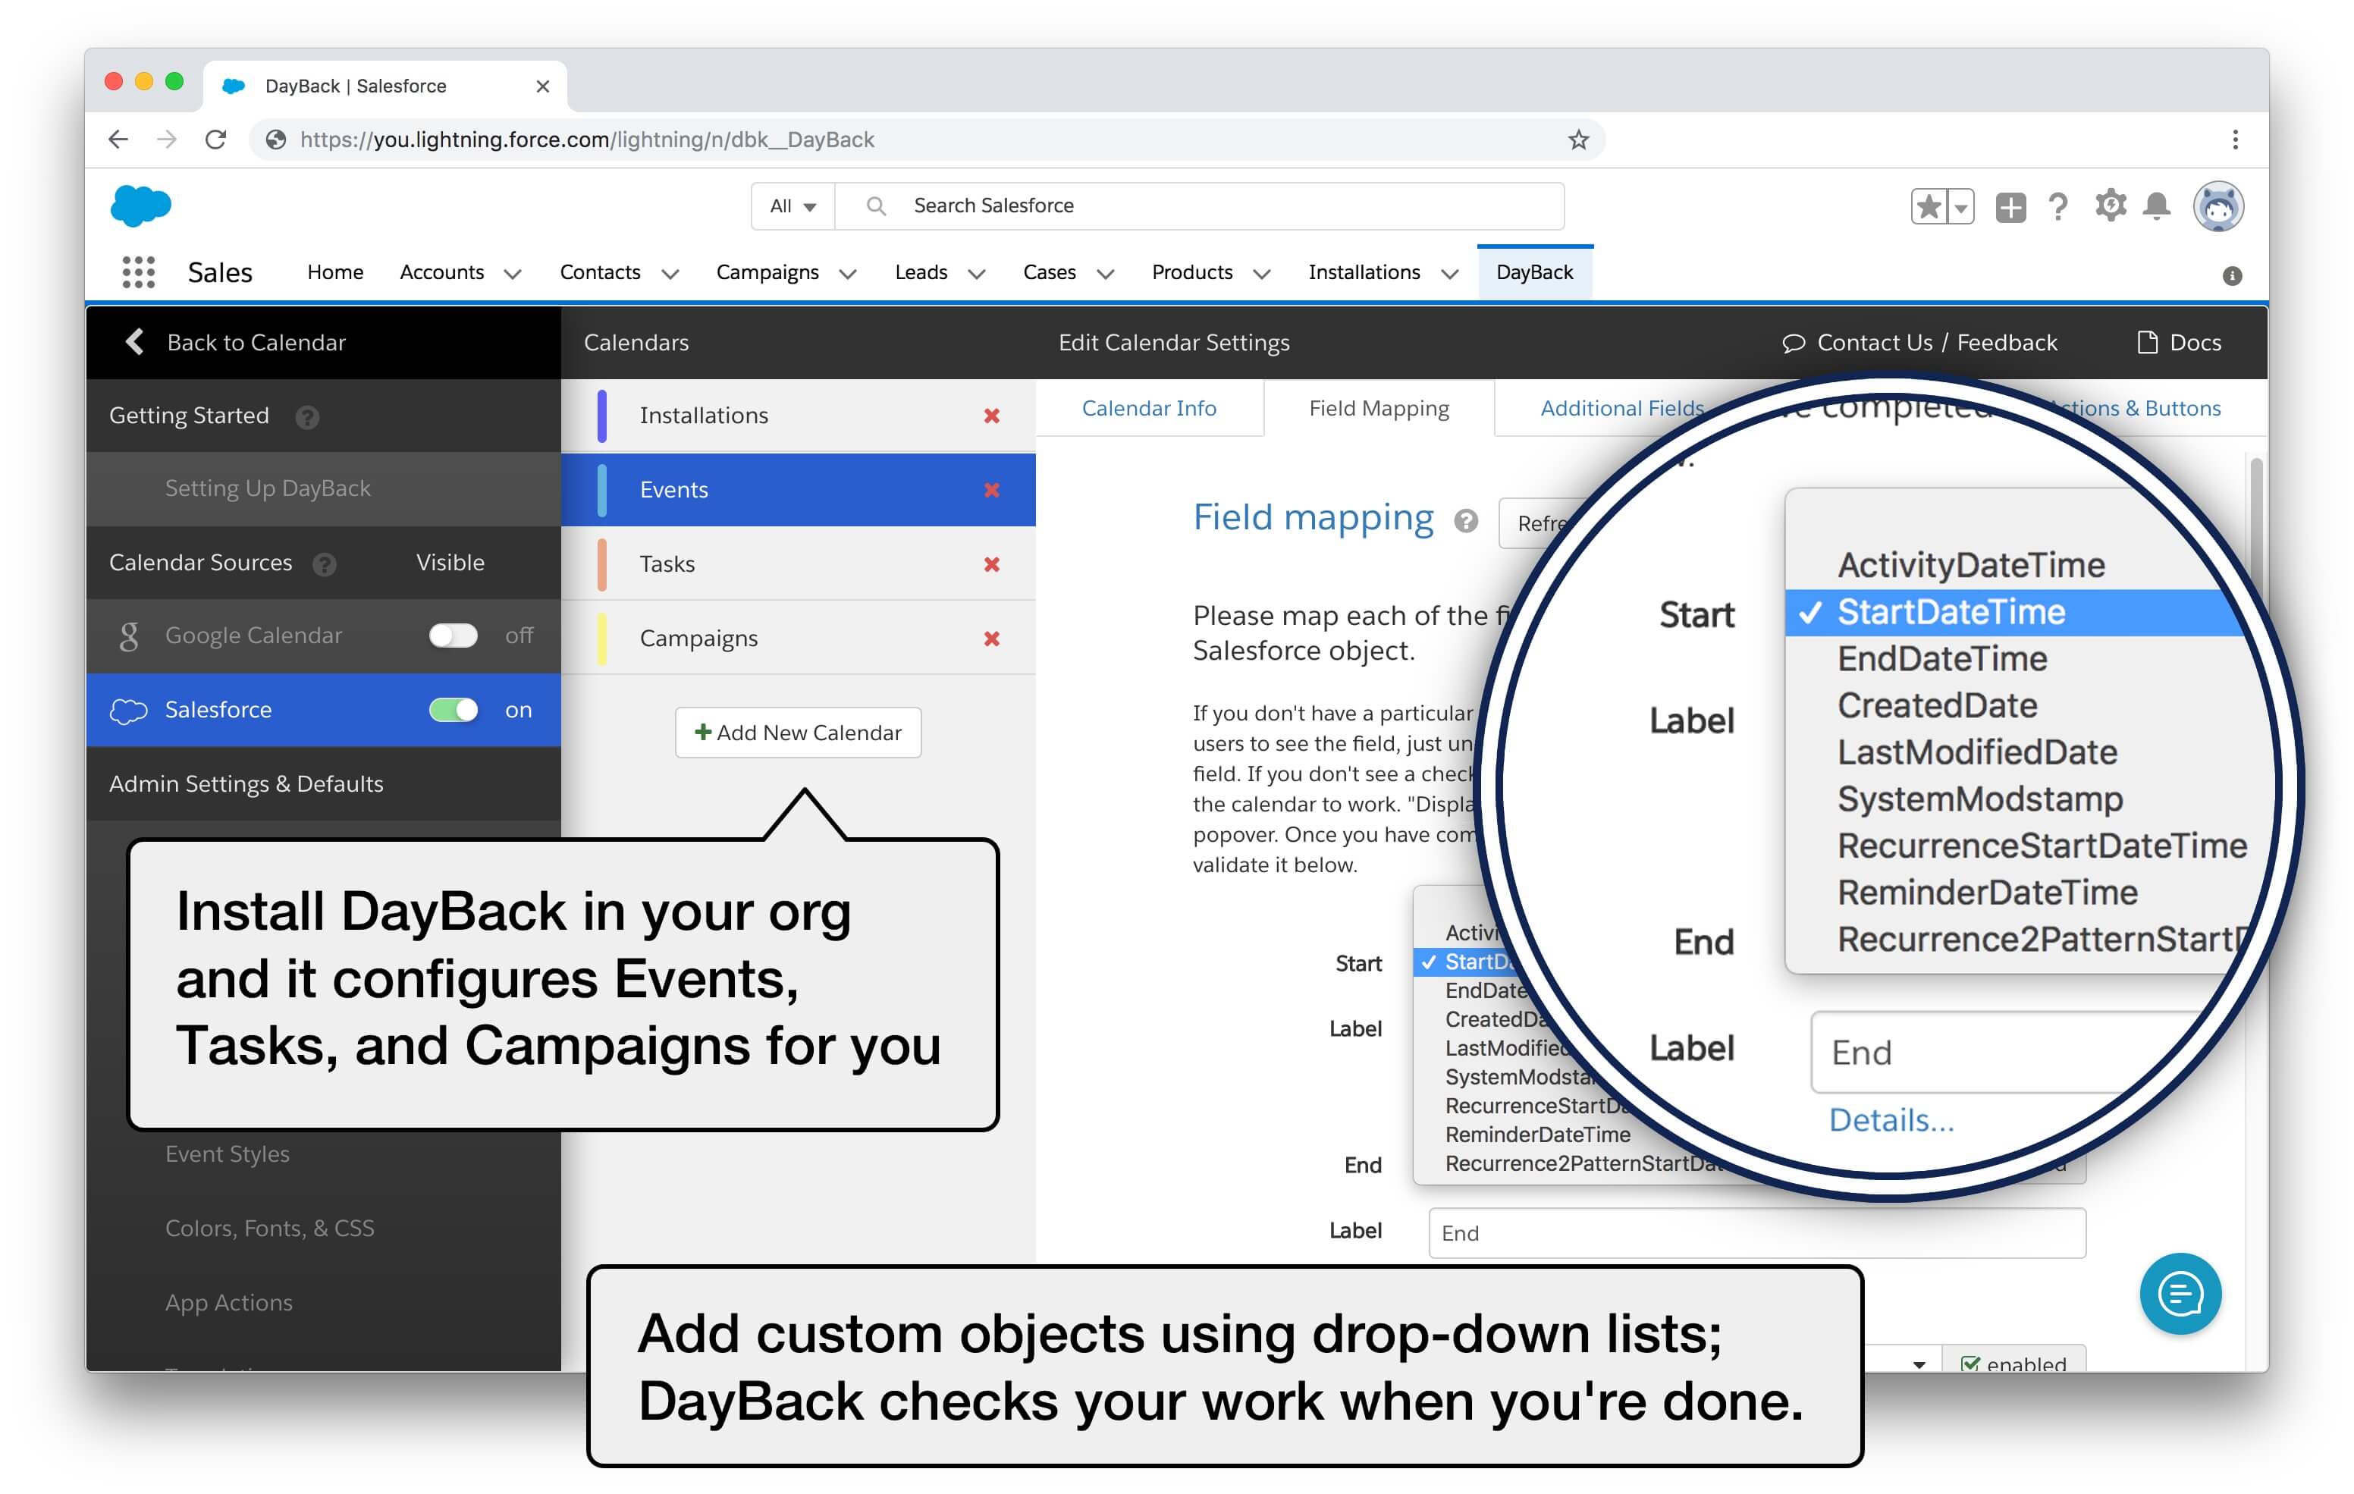Open Contact Us / Feedback link
Image resolution: width=2354 pixels, height=1494 pixels.
click(1919, 342)
